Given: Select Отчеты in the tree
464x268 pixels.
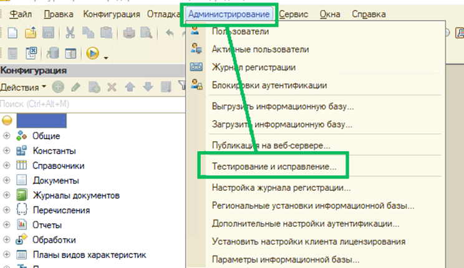Looking at the screenshot, I should click(47, 225).
